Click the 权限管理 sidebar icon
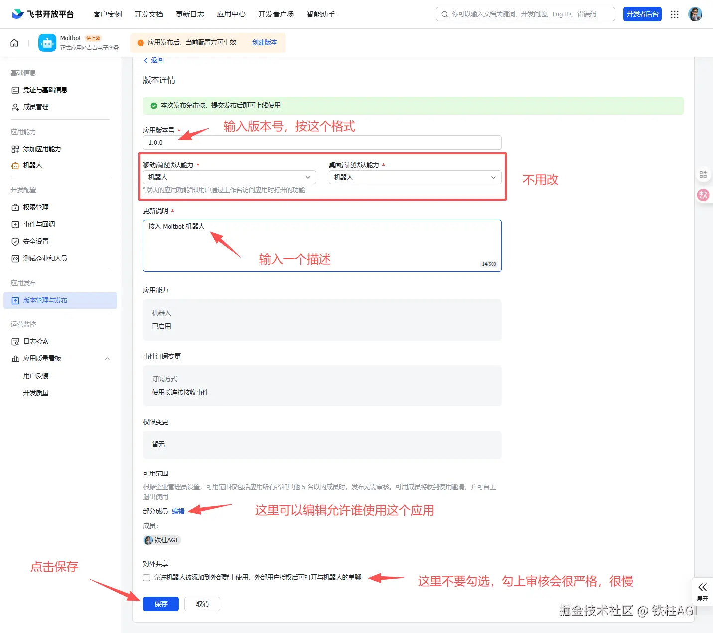 [x=15, y=207]
